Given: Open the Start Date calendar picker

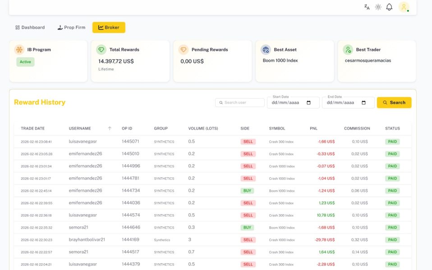Looking at the screenshot, I should click(308, 103).
